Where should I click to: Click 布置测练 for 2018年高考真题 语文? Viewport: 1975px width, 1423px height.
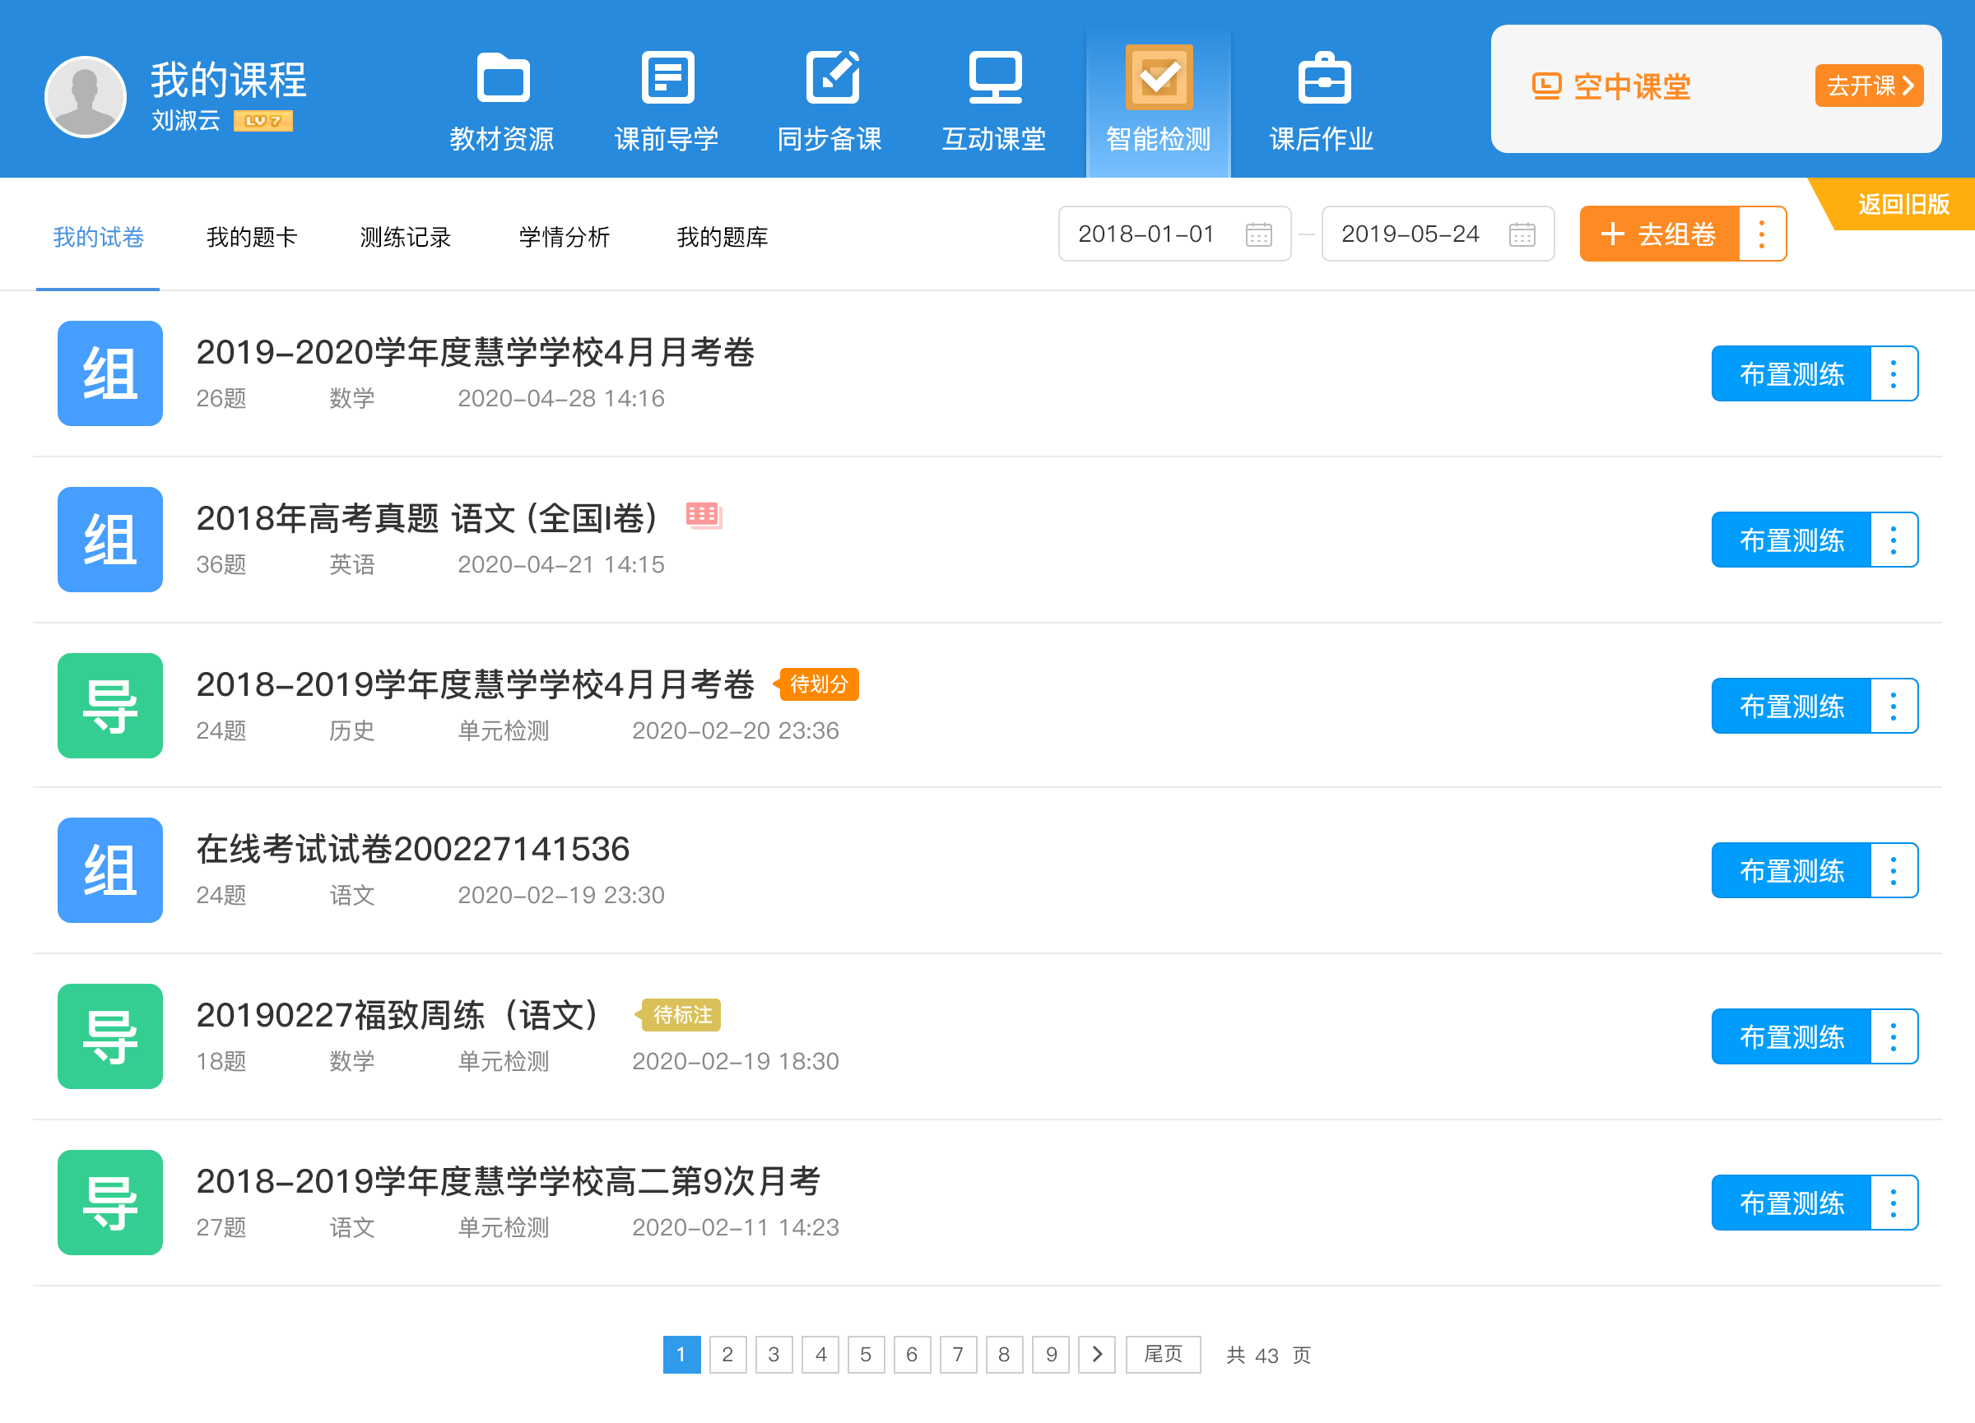click(x=1791, y=540)
